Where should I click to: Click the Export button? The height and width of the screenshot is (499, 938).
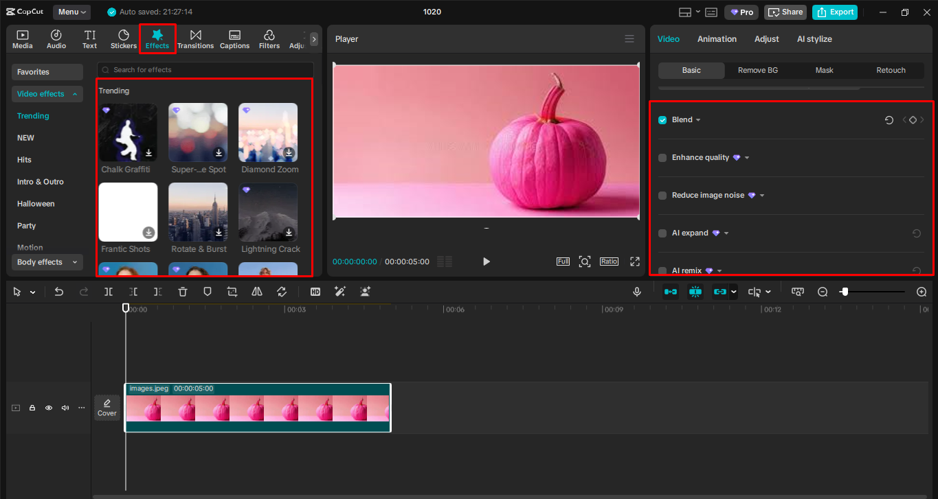point(834,12)
